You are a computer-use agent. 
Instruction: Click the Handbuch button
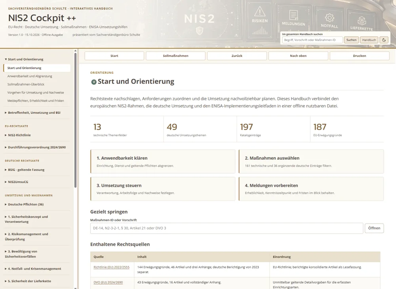pos(369,40)
